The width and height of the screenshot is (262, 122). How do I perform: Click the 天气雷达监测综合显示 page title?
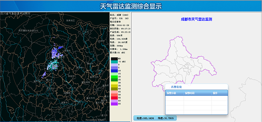pos(131,6)
